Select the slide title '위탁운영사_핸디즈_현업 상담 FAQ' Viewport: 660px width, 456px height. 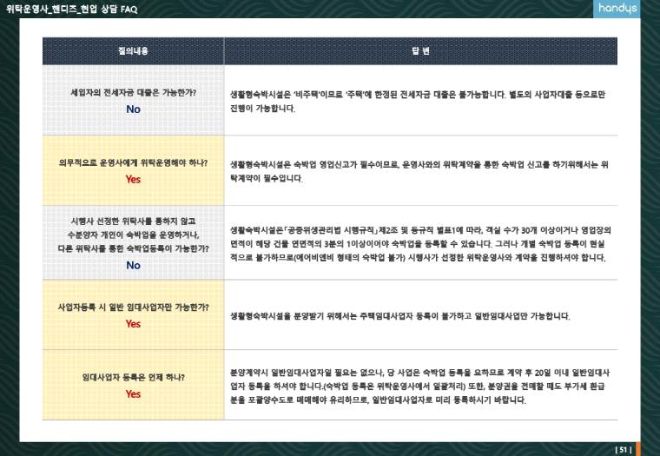(71, 9)
